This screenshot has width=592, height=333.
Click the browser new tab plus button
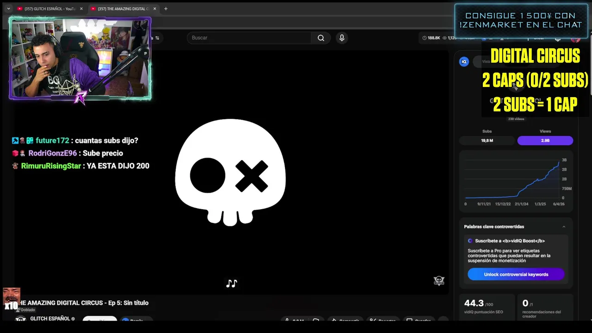click(166, 8)
